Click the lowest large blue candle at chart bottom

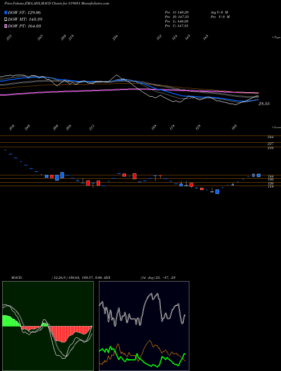coord(217,192)
